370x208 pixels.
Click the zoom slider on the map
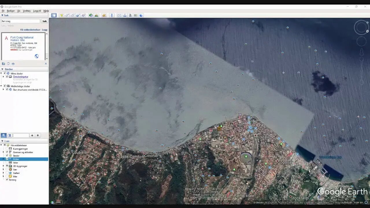coord(362,71)
